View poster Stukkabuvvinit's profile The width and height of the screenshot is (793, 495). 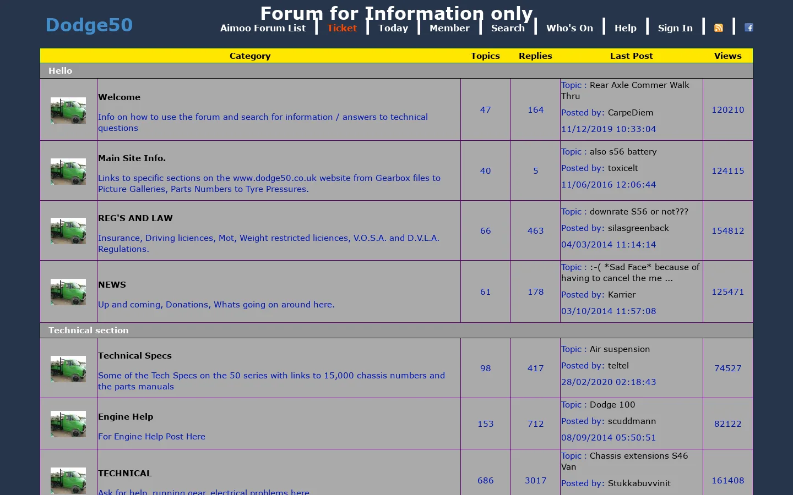click(x=639, y=483)
